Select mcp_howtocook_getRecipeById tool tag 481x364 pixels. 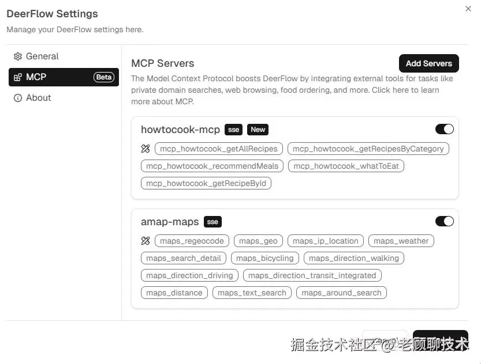(x=206, y=183)
